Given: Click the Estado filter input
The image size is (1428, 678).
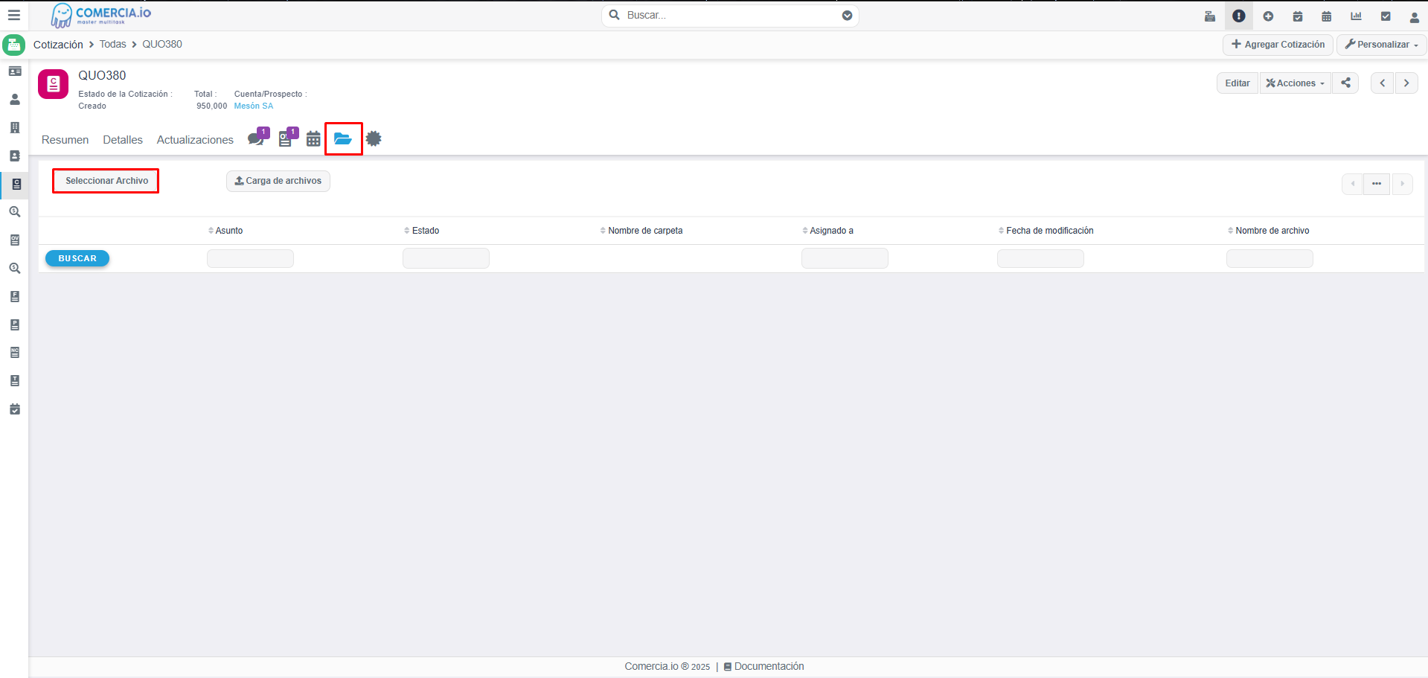Looking at the screenshot, I should [446, 258].
